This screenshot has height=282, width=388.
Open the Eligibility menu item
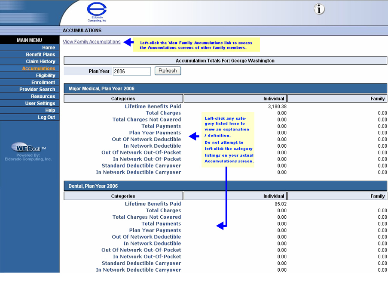click(45, 75)
